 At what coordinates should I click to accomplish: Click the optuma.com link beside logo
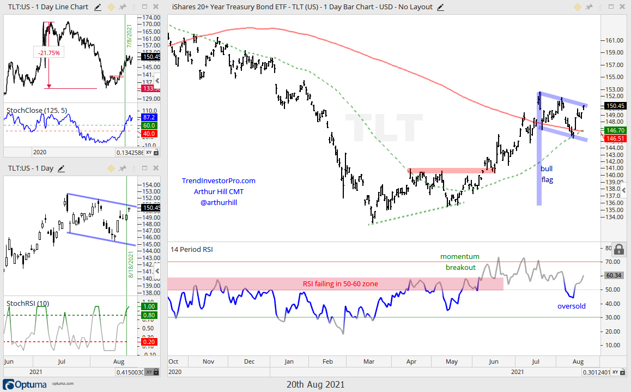point(63,384)
